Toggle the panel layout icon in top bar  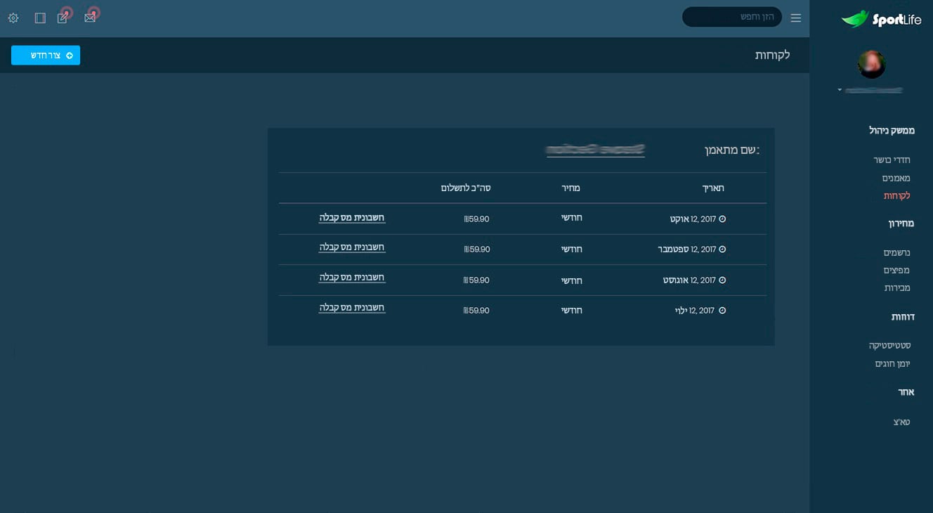40,18
